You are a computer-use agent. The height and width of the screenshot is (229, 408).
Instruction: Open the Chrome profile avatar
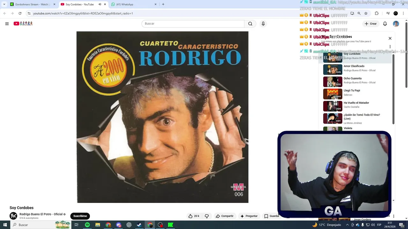(x=396, y=13)
